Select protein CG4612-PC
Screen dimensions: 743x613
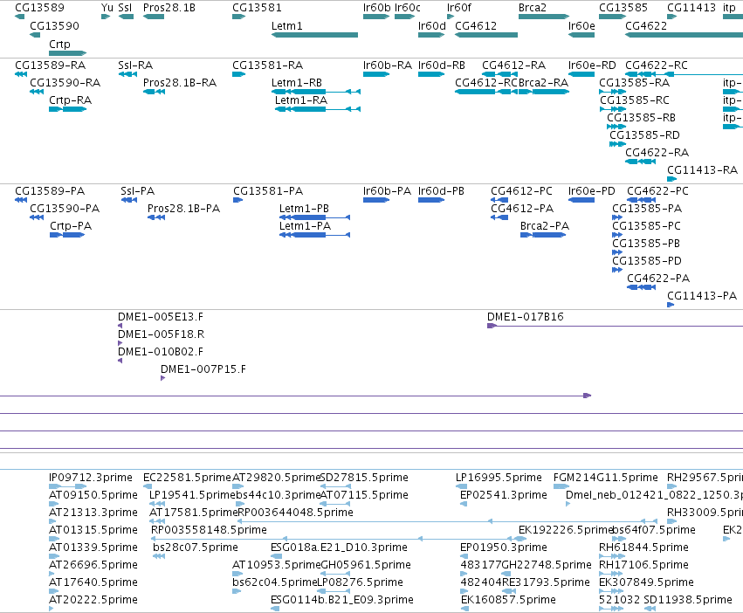click(x=521, y=191)
